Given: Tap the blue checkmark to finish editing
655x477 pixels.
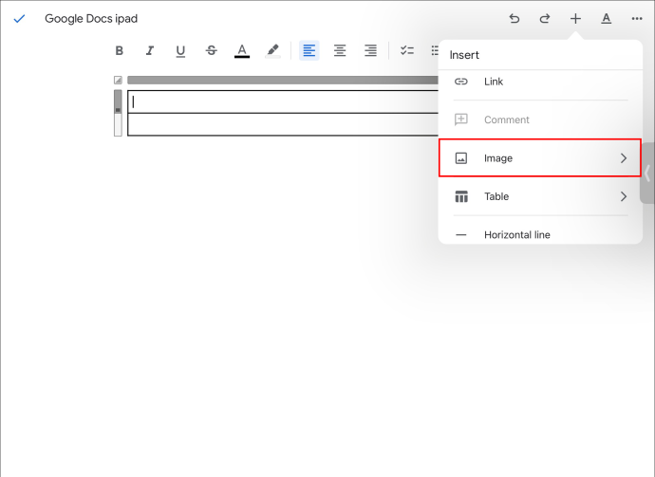Looking at the screenshot, I should (19, 19).
